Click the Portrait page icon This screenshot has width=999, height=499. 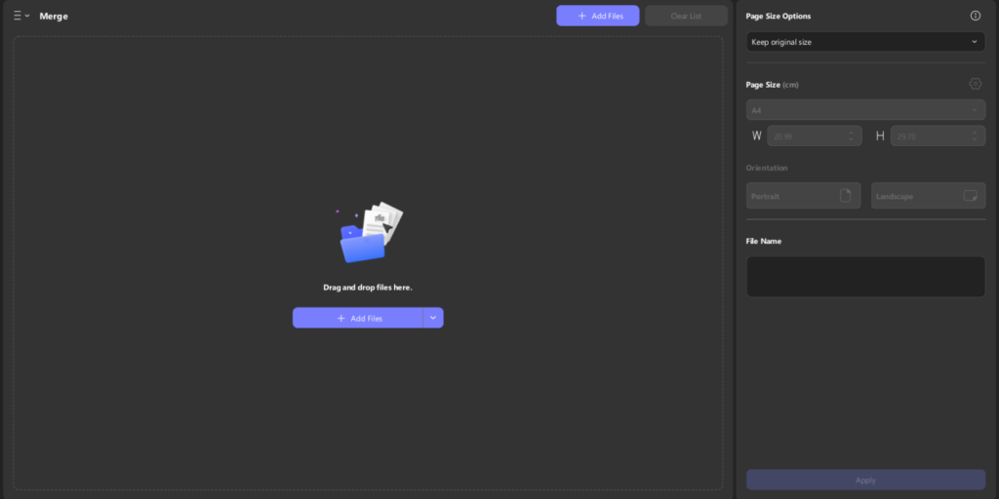coord(845,196)
